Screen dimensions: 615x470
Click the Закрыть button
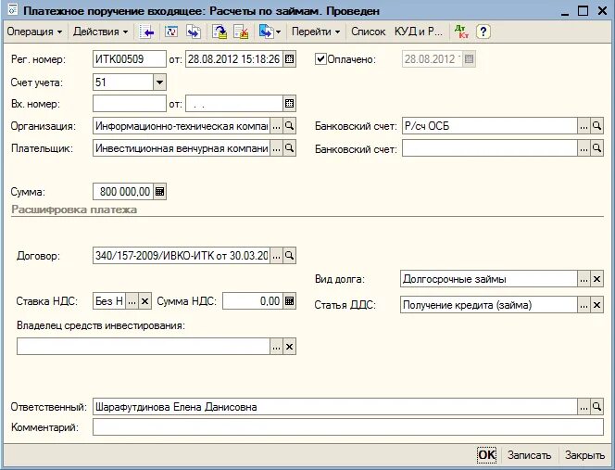pos(584,455)
